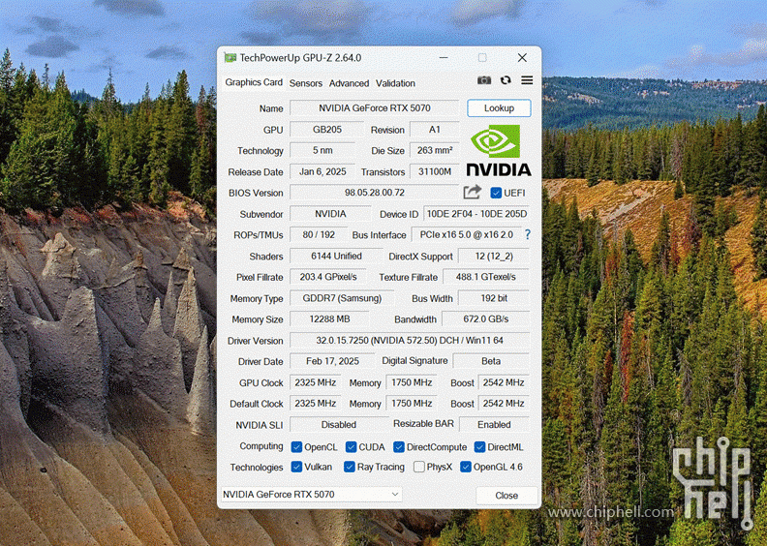Select the Graphics Card tab
The width and height of the screenshot is (767, 546).
click(254, 82)
